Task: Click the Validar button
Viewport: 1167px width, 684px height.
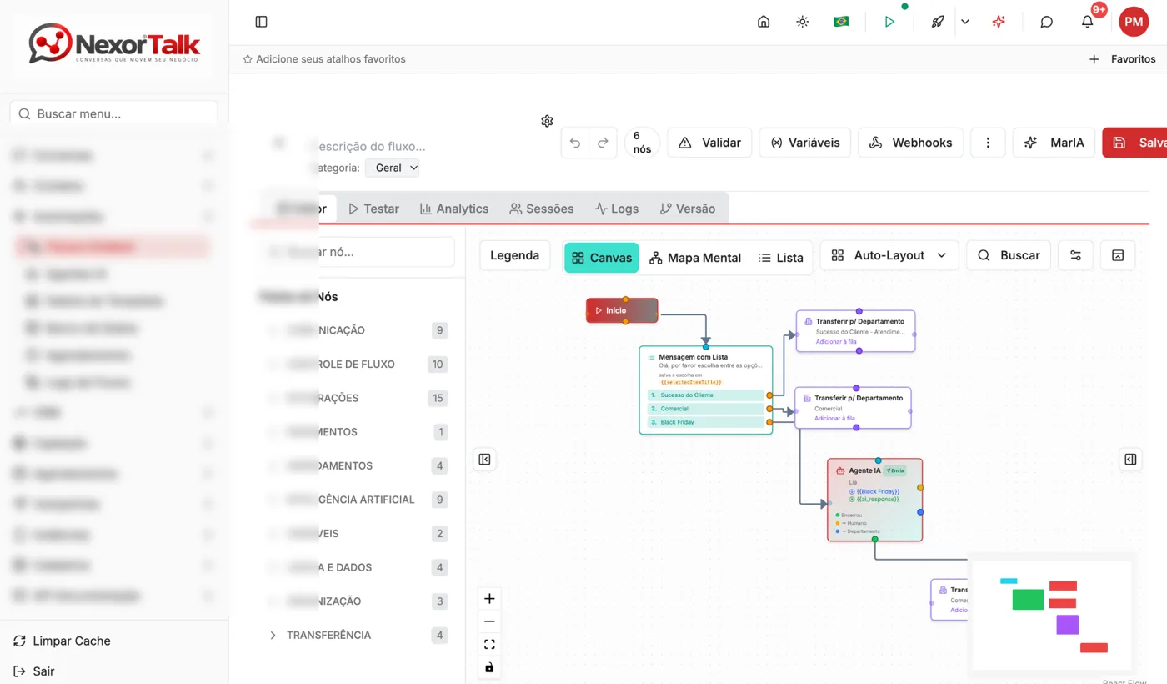Action: pos(710,143)
